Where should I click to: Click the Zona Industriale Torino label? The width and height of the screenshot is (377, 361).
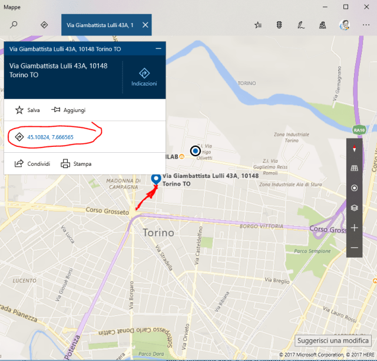pyautogui.click(x=292, y=137)
